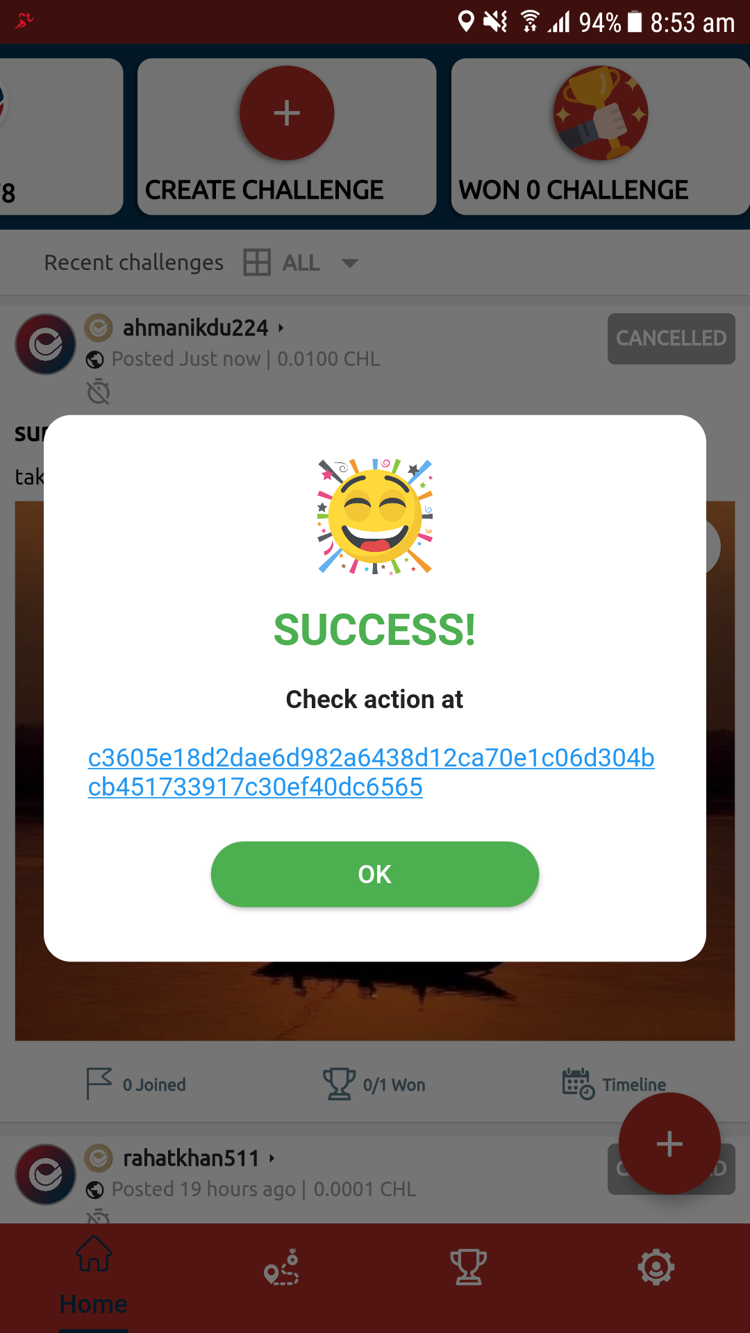
Task: Open the transaction hash link
Action: pos(371,772)
